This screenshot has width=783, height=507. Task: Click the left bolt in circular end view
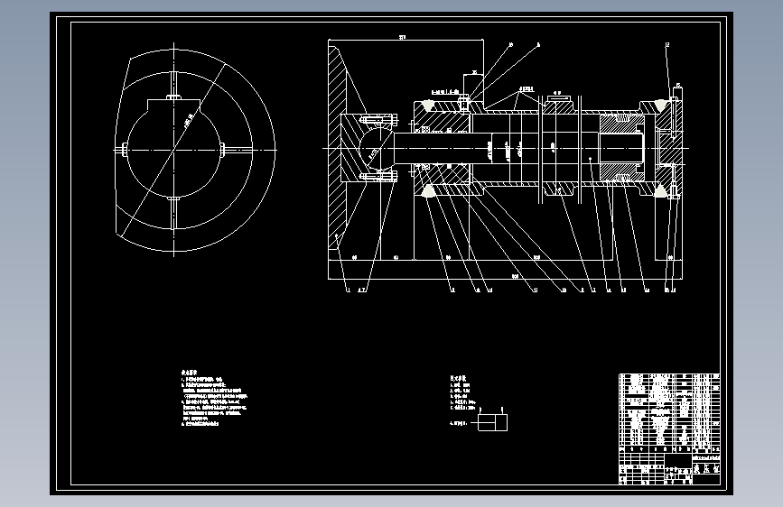click(121, 149)
